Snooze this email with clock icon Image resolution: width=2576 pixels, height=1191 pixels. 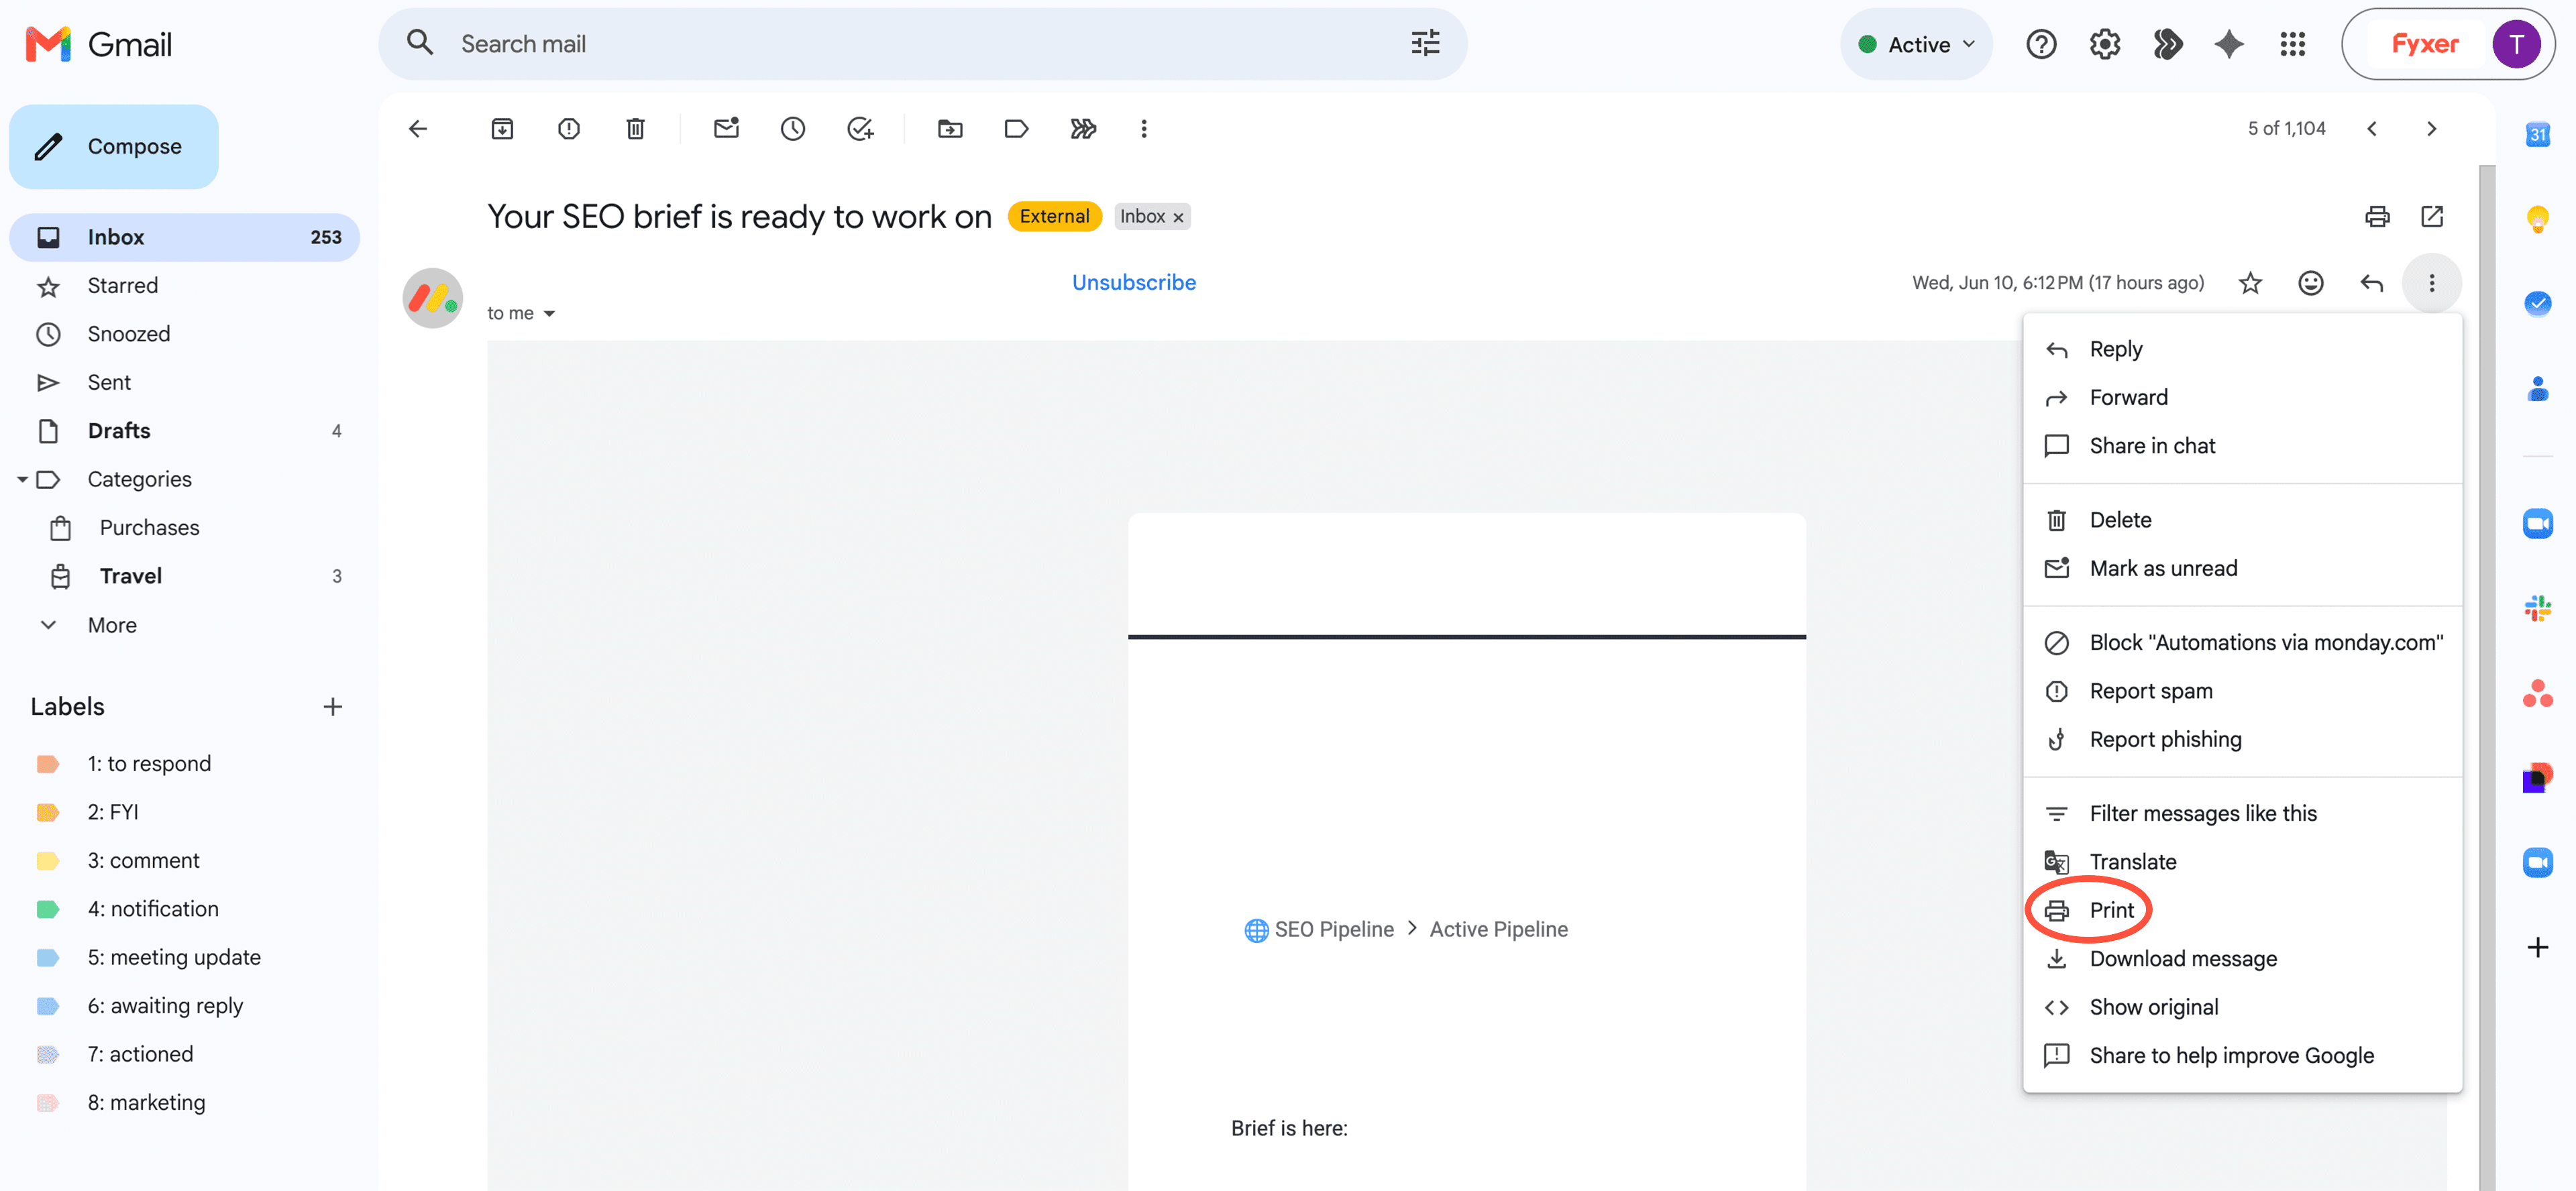(x=793, y=128)
